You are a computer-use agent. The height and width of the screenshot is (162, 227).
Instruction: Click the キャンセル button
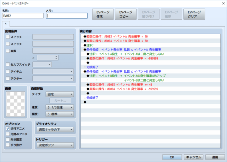pos(194,157)
